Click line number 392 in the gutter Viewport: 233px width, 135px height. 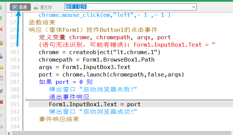click(x=15, y=112)
